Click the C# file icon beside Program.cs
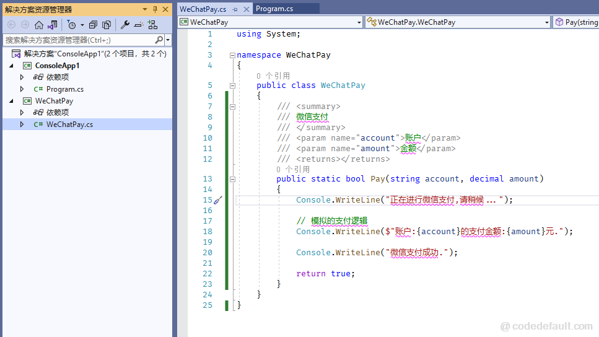The image size is (599, 337). click(38, 89)
